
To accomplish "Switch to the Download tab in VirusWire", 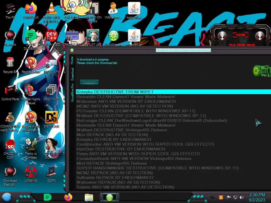I will click(x=72, y=74).
